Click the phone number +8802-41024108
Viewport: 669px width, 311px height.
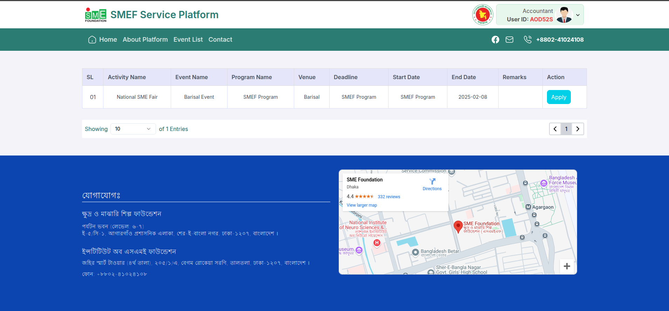point(560,40)
